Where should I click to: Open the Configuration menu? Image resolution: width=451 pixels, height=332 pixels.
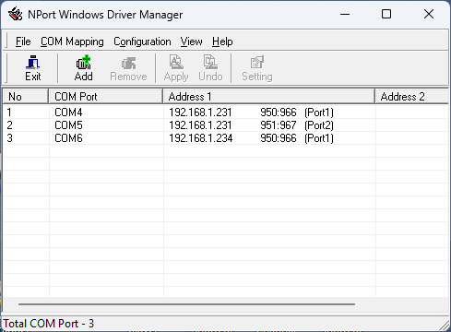pyautogui.click(x=142, y=41)
